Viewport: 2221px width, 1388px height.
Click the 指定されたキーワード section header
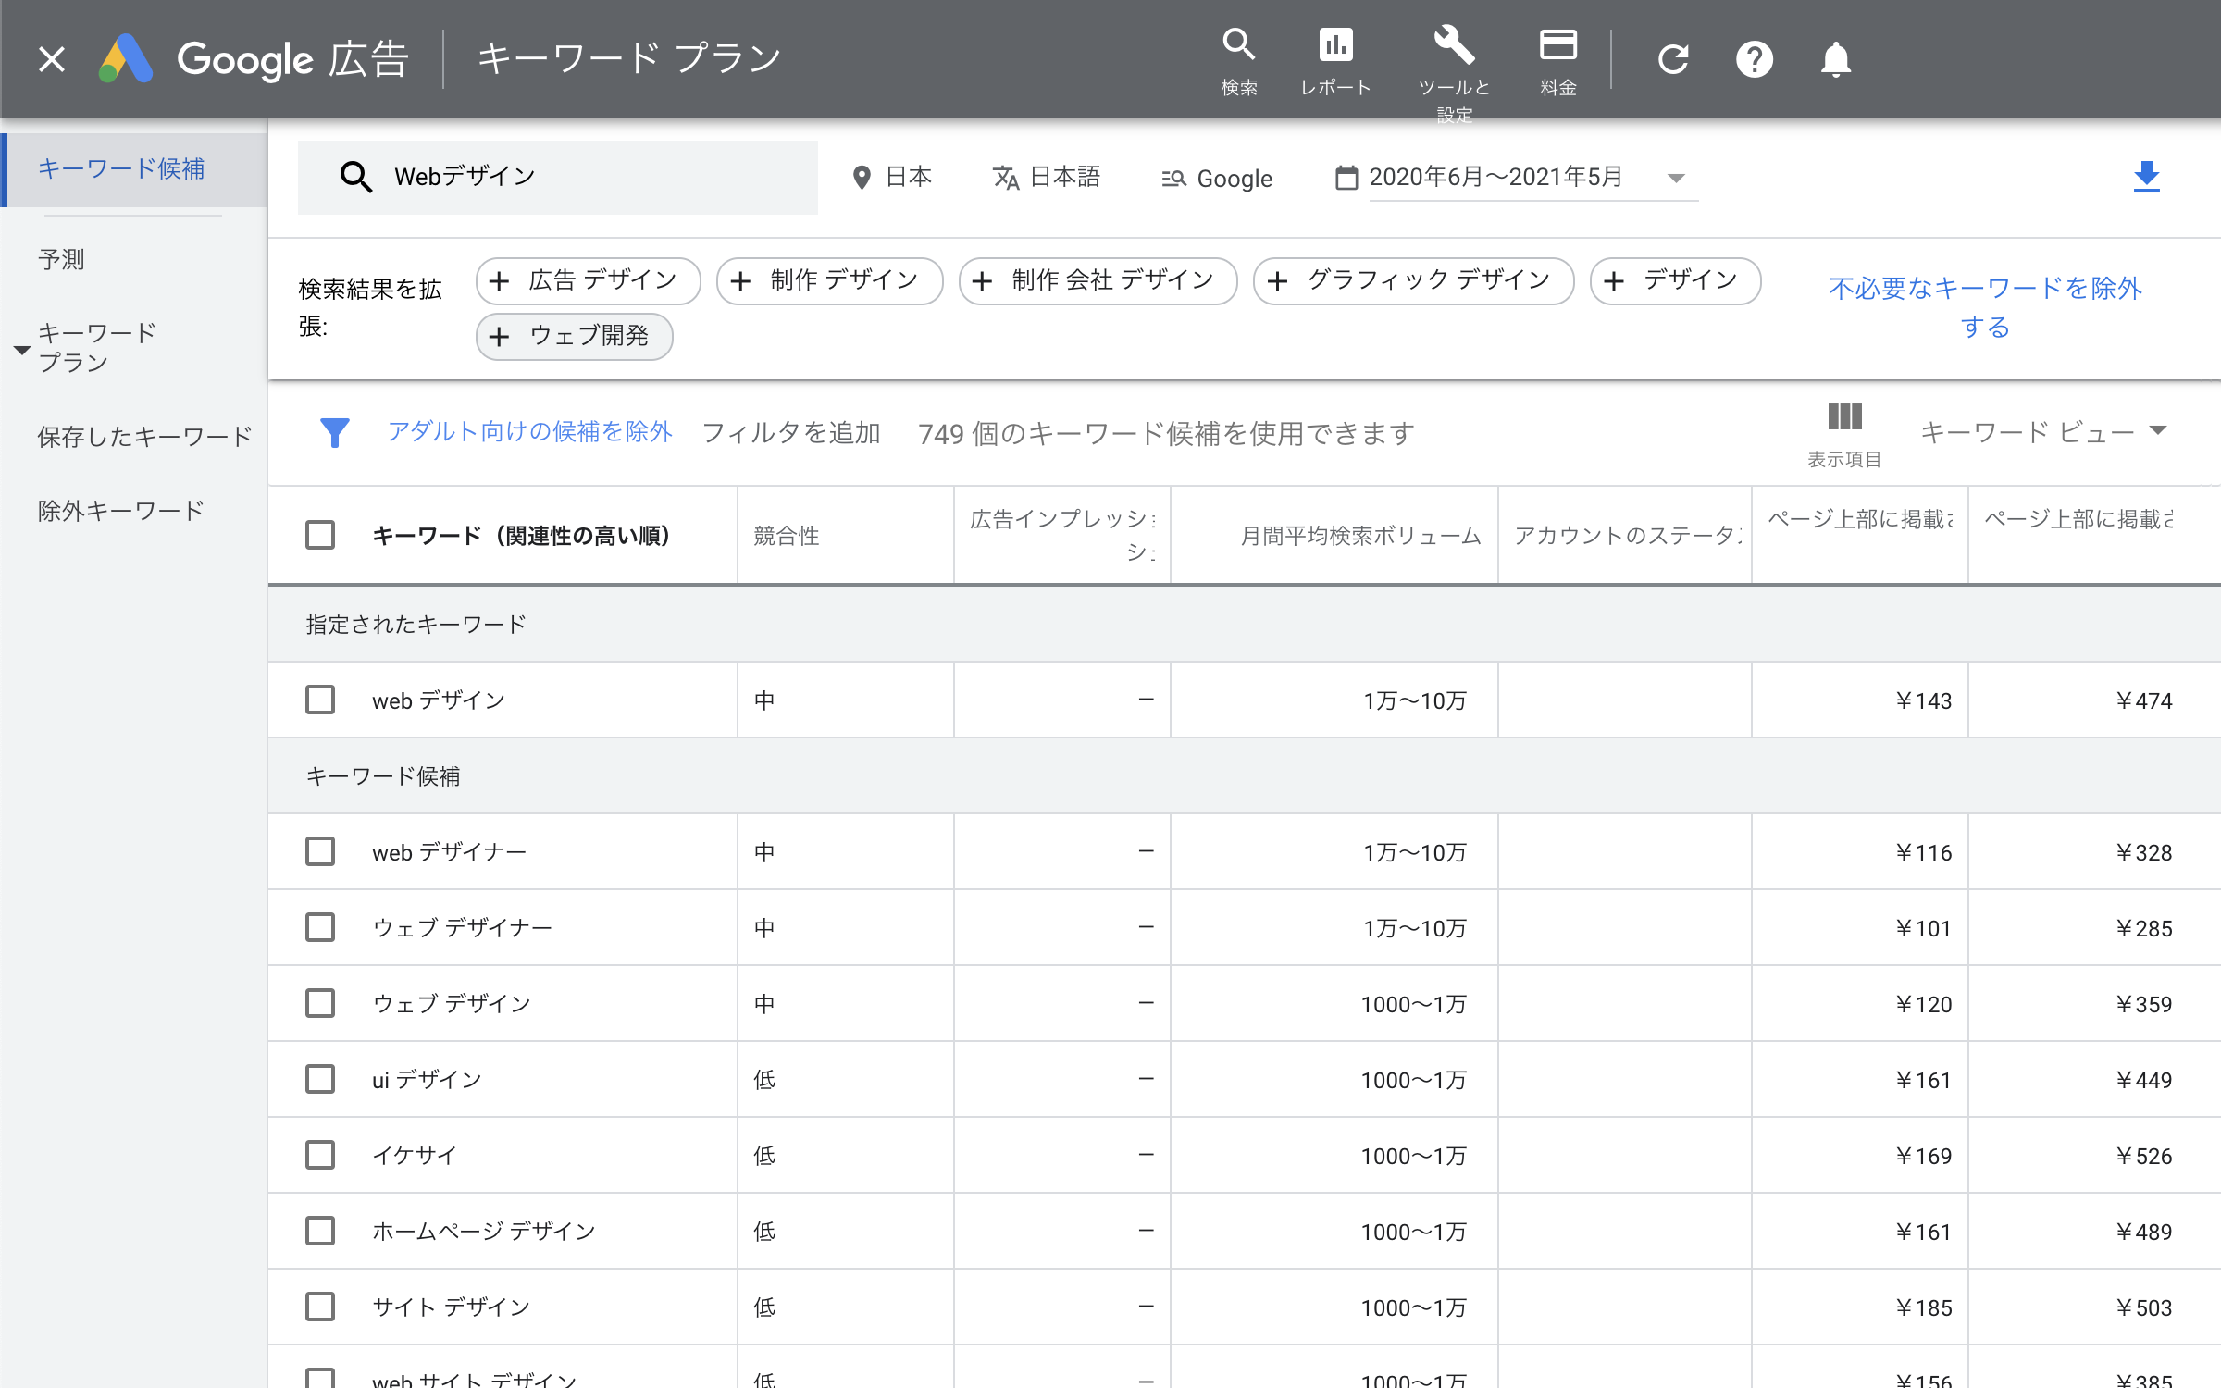416,624
